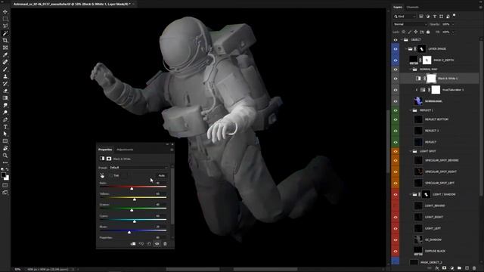Viewport: 484px width, 272px height.
Task: Open the Opacity dropdown arrow
Action: [x=453, y=24]
